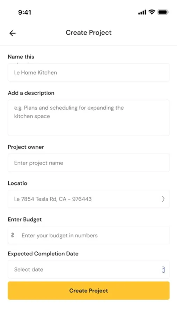177x315 pixels.
Task: Tap the 9:41 clock in status bar
Action: pos(25,13)
